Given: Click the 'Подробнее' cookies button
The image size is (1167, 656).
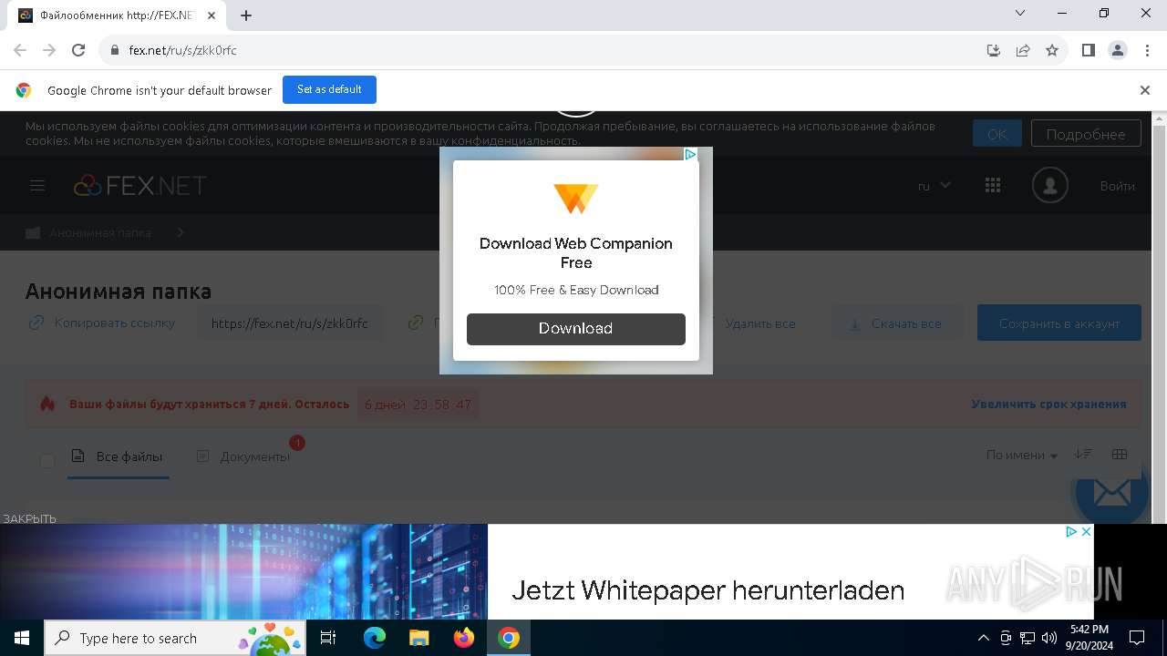Looking at the screenshot, I should click(1086, 134).
